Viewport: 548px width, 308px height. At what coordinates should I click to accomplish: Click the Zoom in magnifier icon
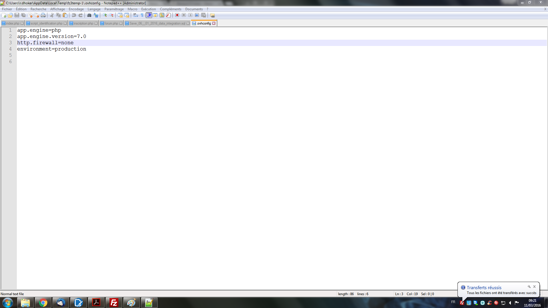pyautogui.click(x=105, y=15)
